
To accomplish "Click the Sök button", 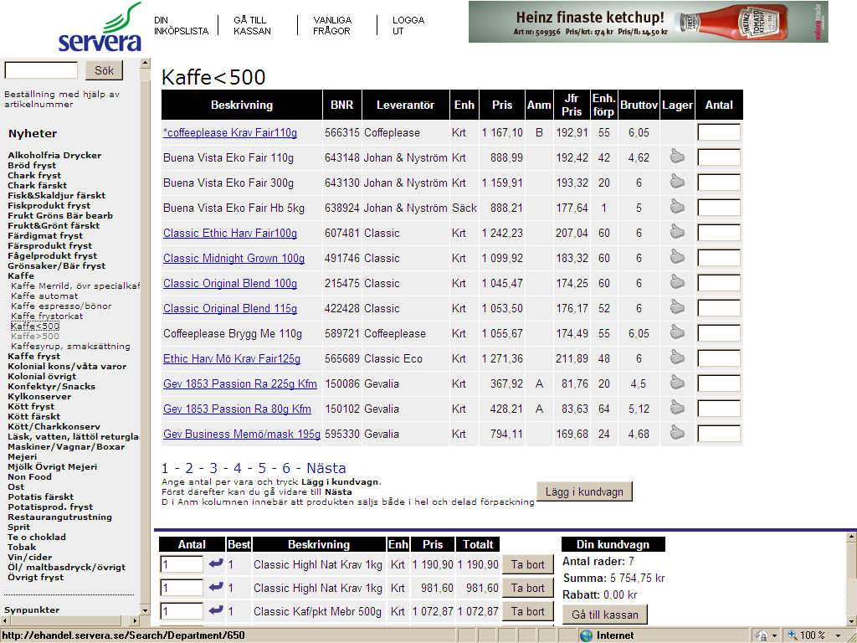I will (x=104, y=70).
